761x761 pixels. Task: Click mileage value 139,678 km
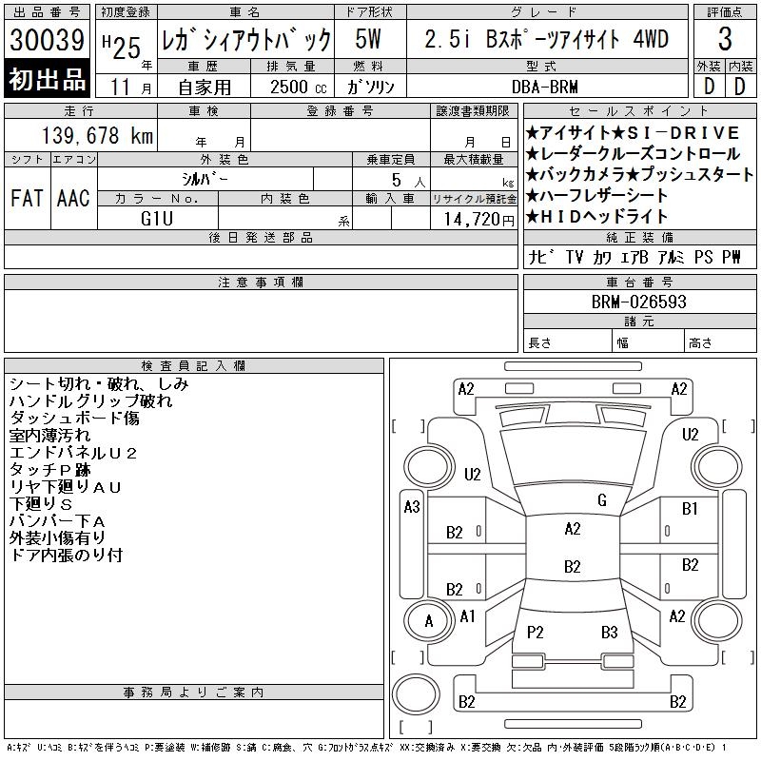(97, 135)
